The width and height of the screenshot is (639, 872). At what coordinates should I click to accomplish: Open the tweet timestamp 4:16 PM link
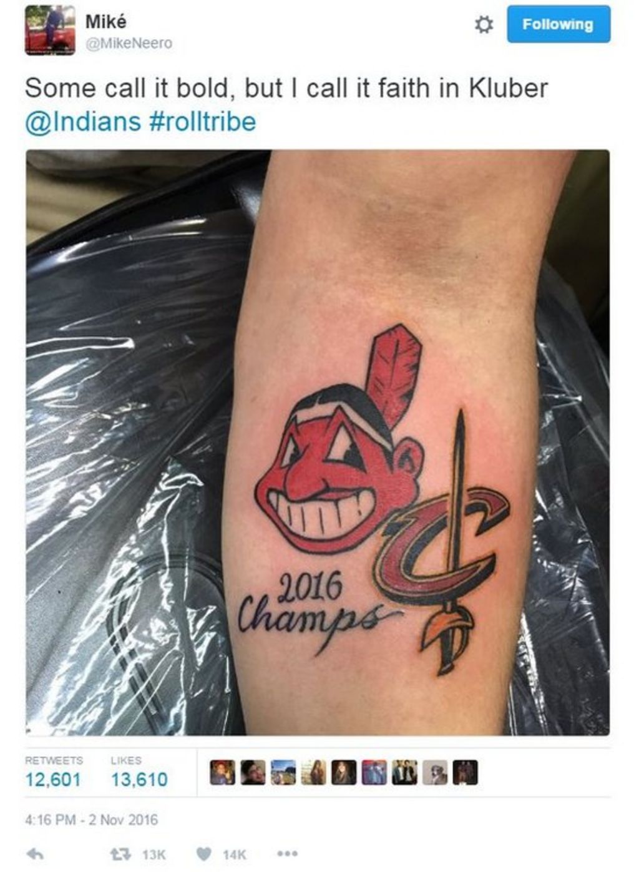(91, 819)
